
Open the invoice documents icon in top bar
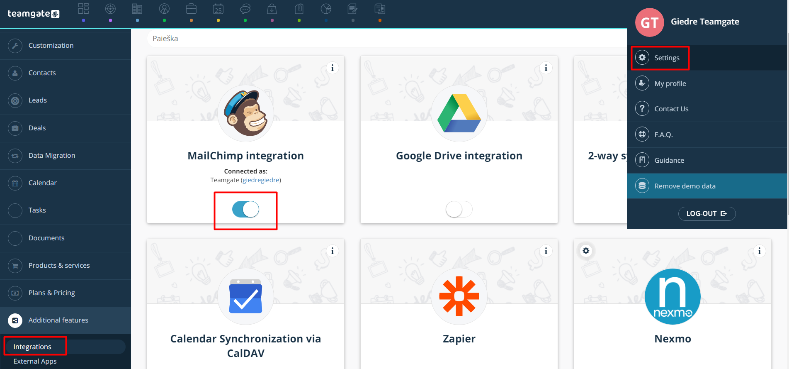click(380, 9)
